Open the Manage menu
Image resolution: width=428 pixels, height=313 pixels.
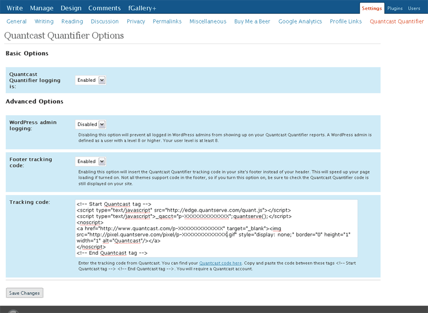pos(42,8)
